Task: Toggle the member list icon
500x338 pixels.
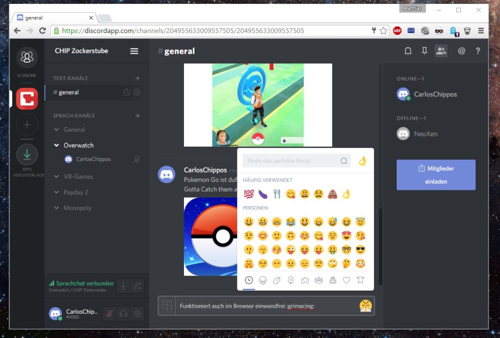Action: (x=441, y=51)
